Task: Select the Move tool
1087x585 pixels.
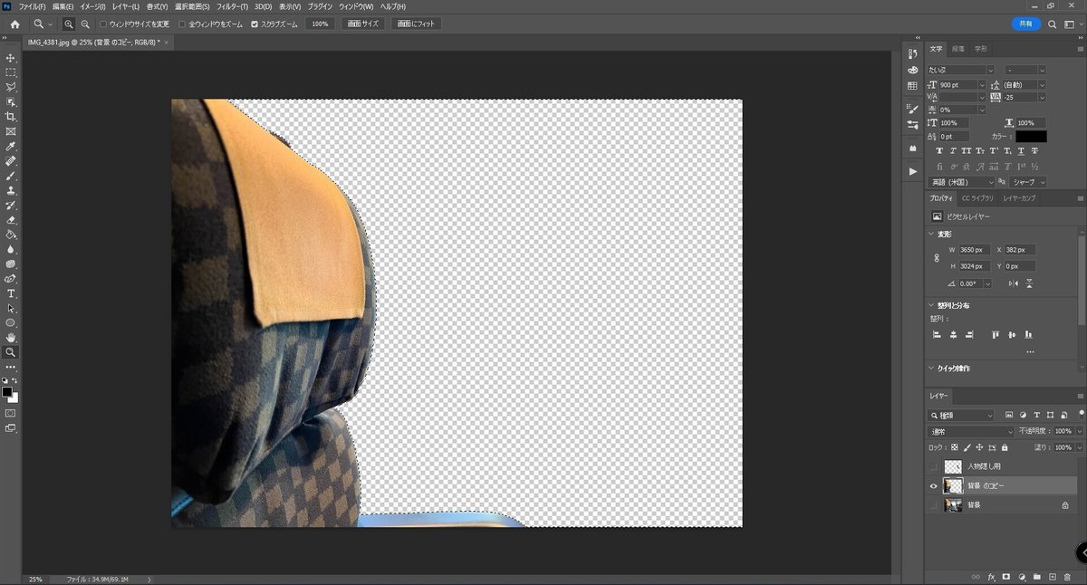Action: pos(11,58)
